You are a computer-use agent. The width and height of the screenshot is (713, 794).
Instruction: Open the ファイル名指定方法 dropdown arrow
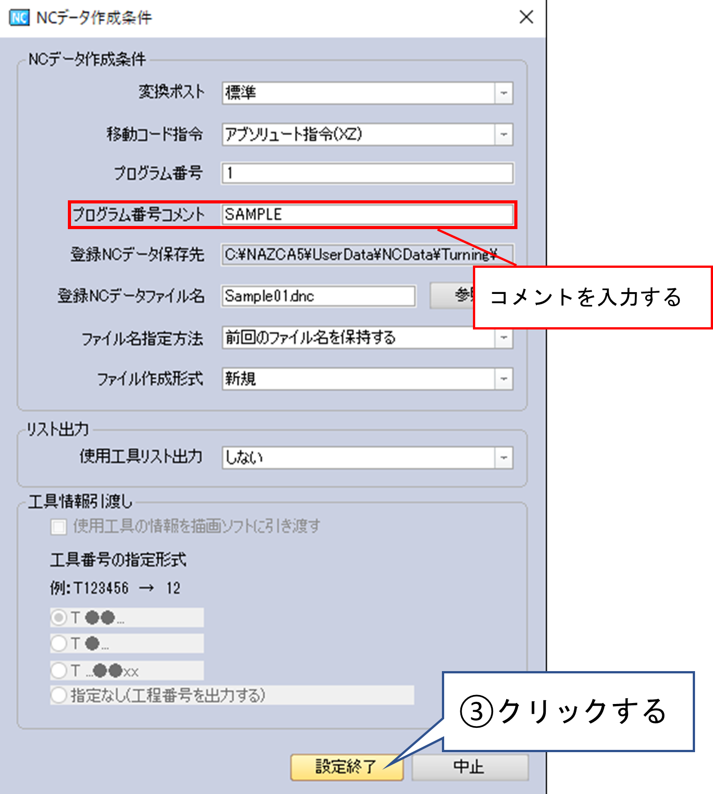pyautogui.click(x=504, y=338)
